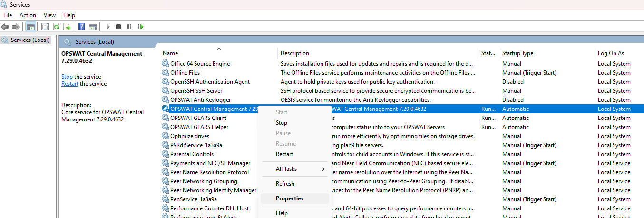Click the Export List toolbar icon
Viewport: 644px width, 218px height.
point(67,27)
